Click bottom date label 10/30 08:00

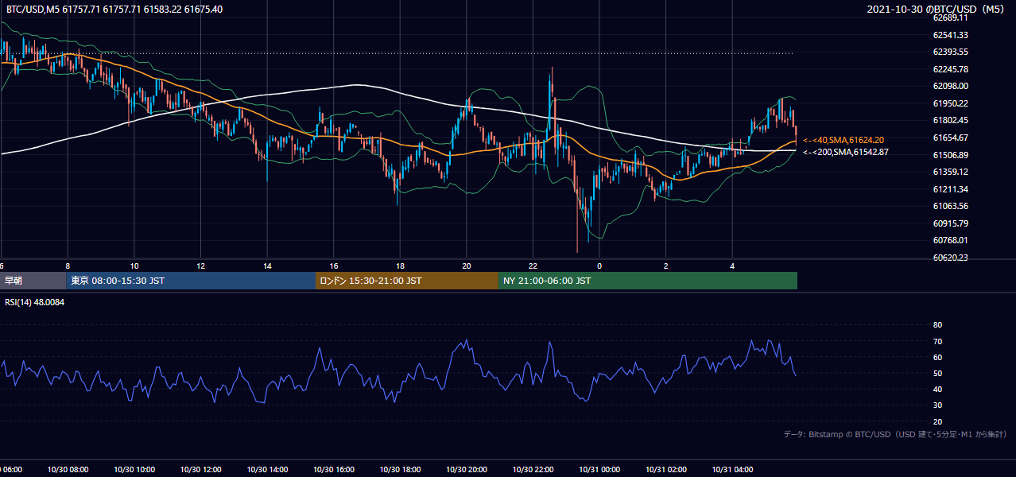click(x=68, y=470)
